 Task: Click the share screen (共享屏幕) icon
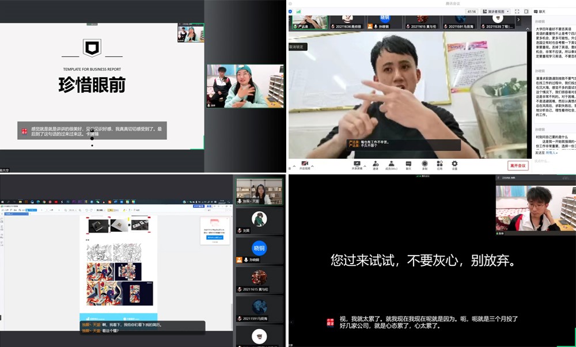pos(357,165)
